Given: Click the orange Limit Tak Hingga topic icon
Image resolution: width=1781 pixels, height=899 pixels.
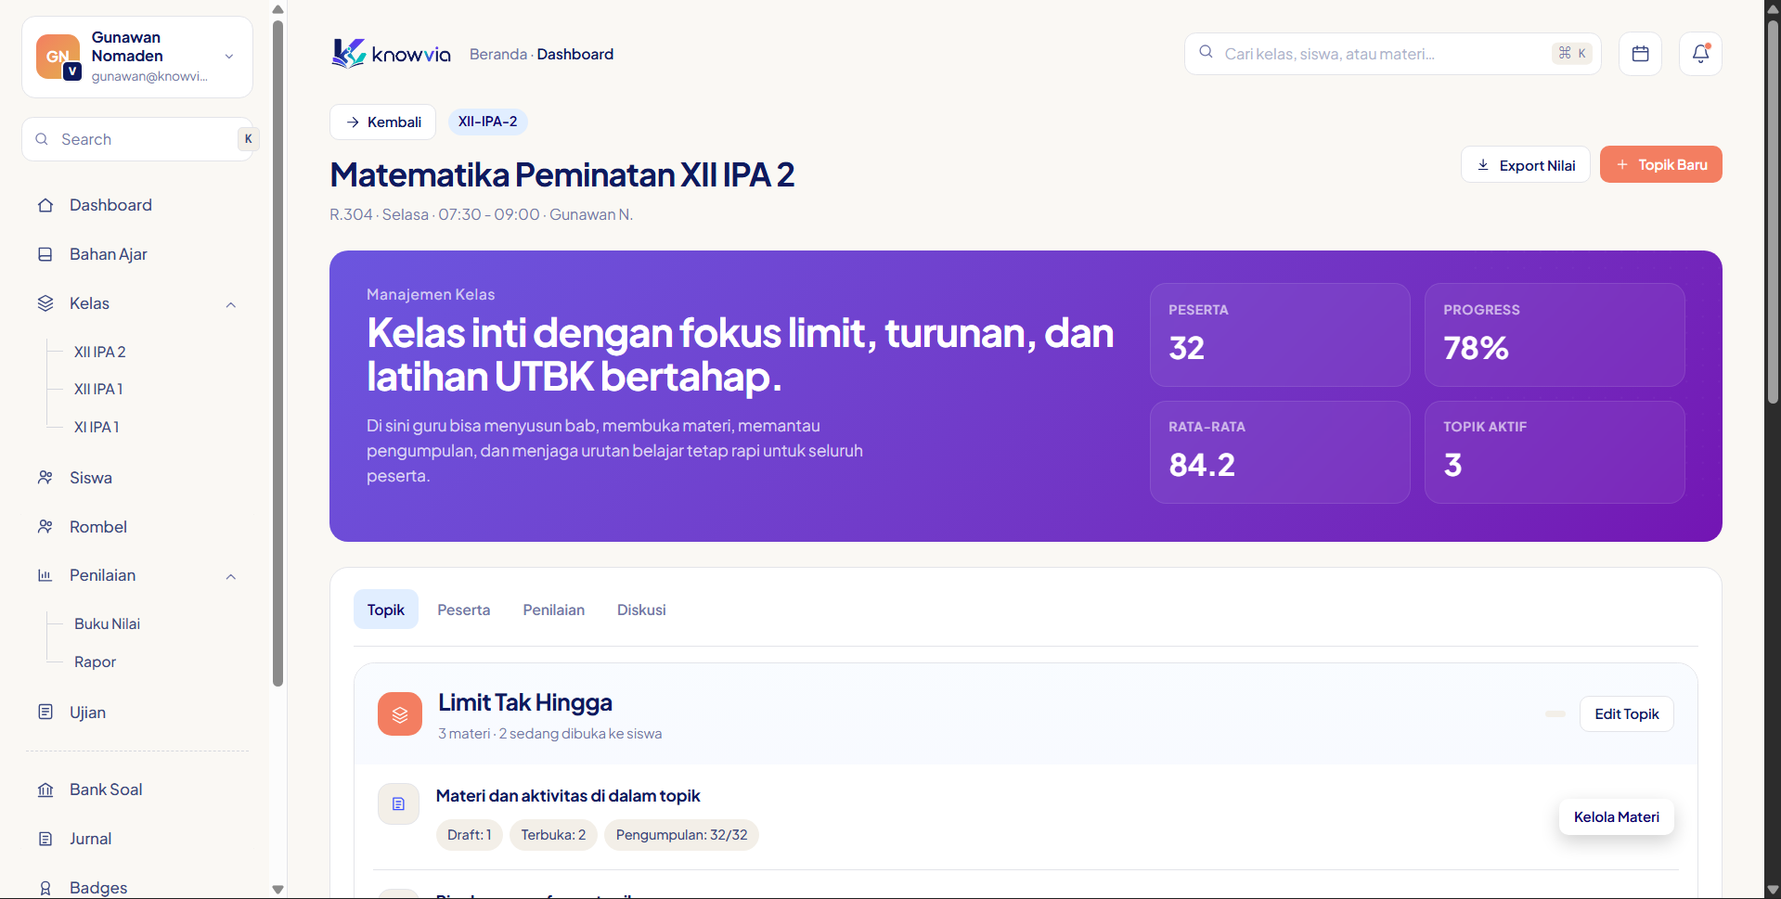Looking at the screenshot, I should 400,714.
